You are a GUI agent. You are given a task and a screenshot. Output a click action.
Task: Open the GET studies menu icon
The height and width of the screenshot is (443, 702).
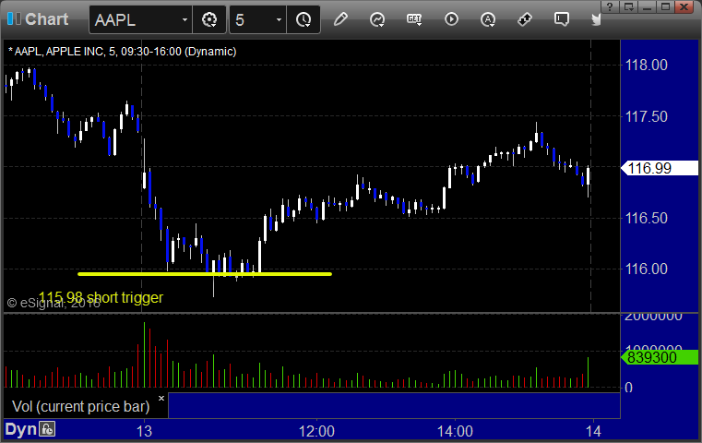coord(414,19)
